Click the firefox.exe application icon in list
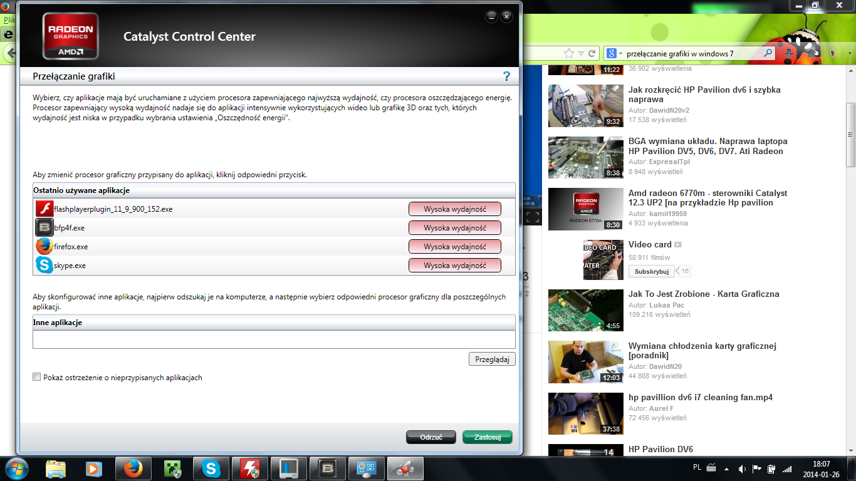The image size is (856, 481). click(44, 246)
